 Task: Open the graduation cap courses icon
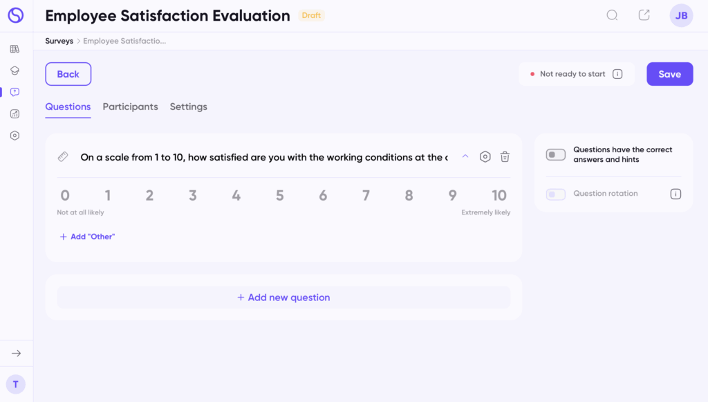[x=15, y=71]
